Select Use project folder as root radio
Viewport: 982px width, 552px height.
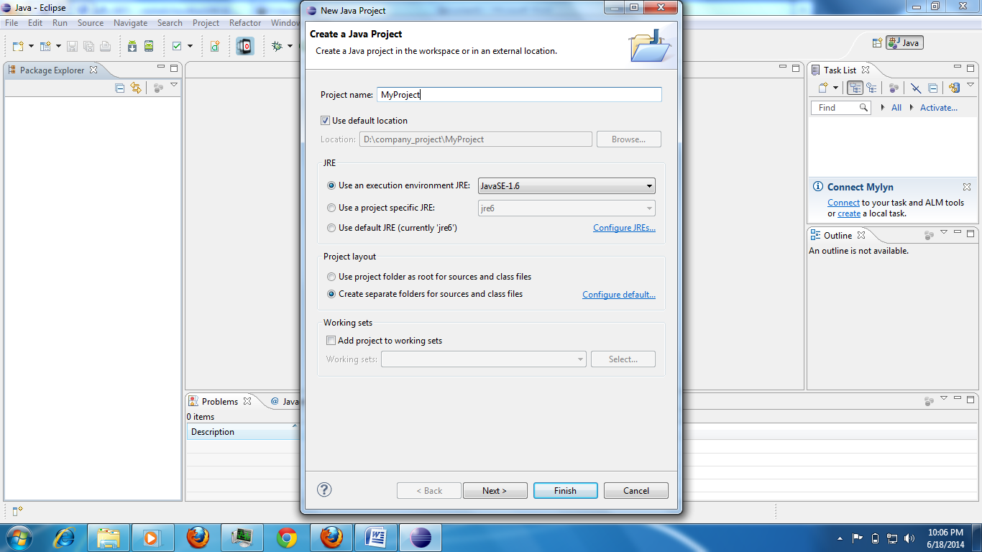pyautogui.click(x=331, y=277)
